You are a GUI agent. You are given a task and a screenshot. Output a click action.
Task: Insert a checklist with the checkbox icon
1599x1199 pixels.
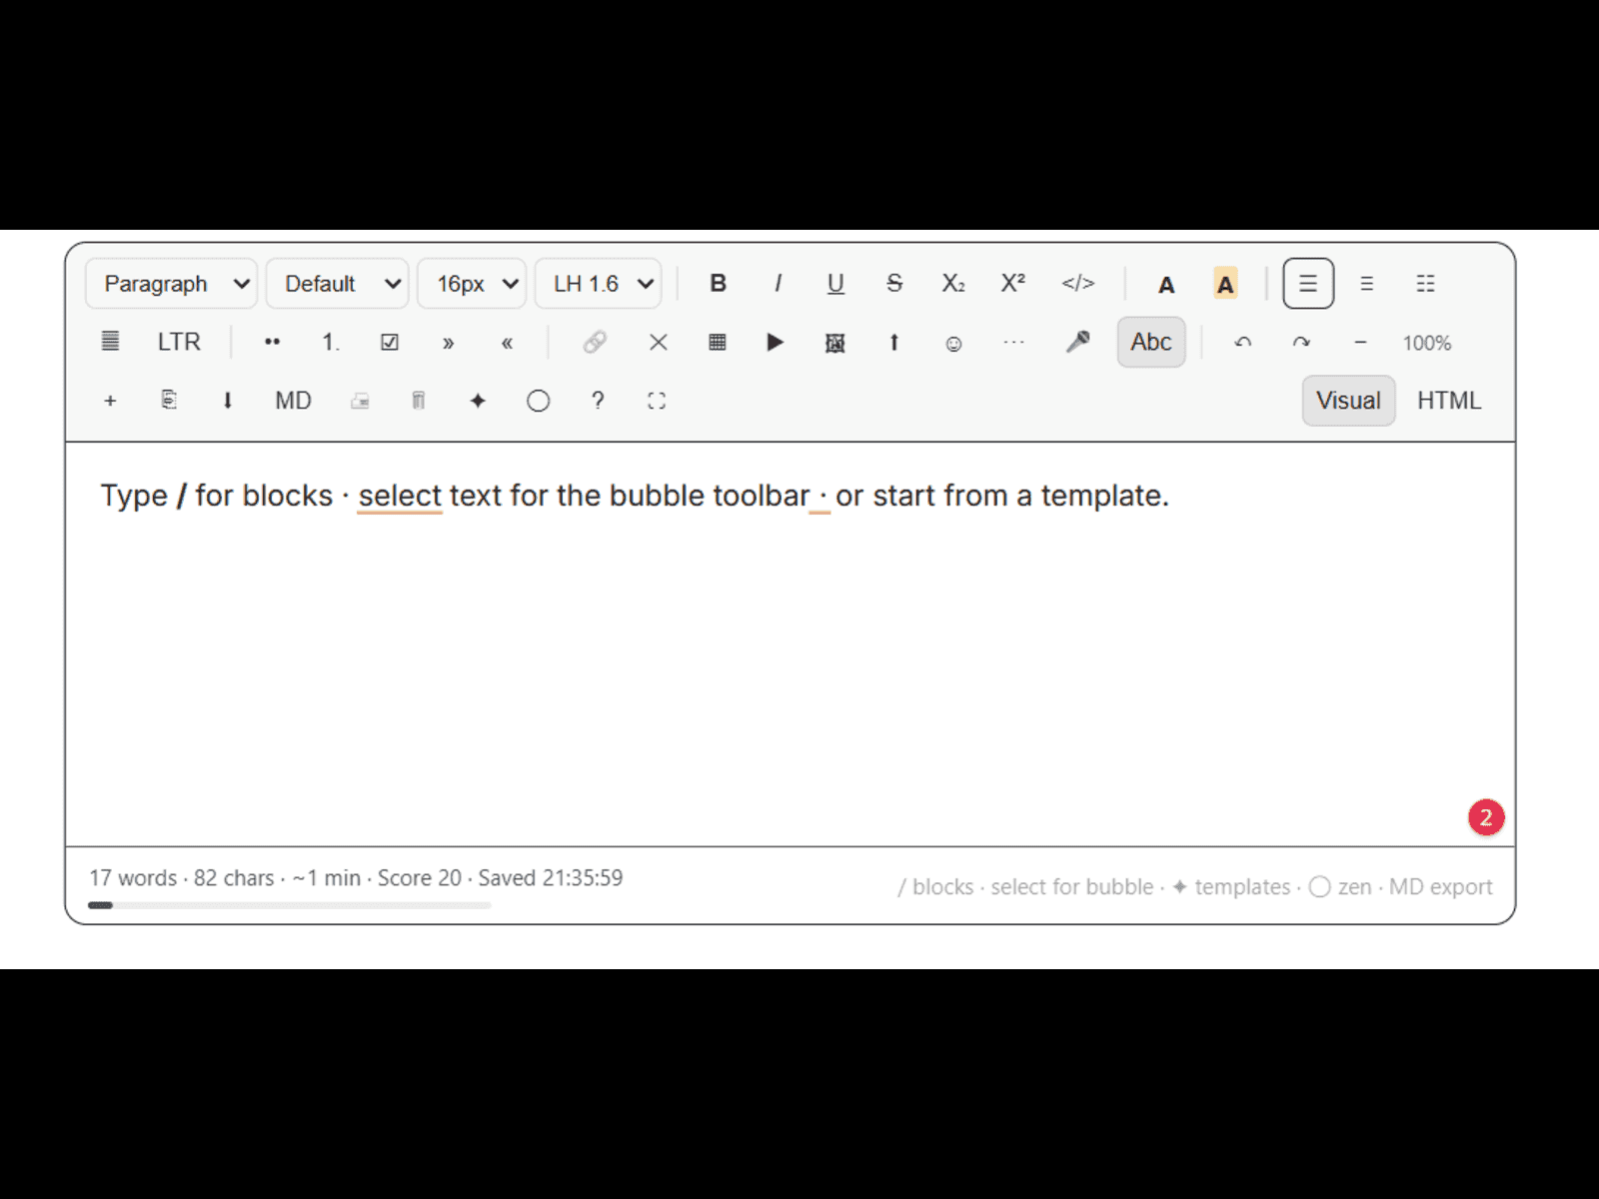click(390, 342)
